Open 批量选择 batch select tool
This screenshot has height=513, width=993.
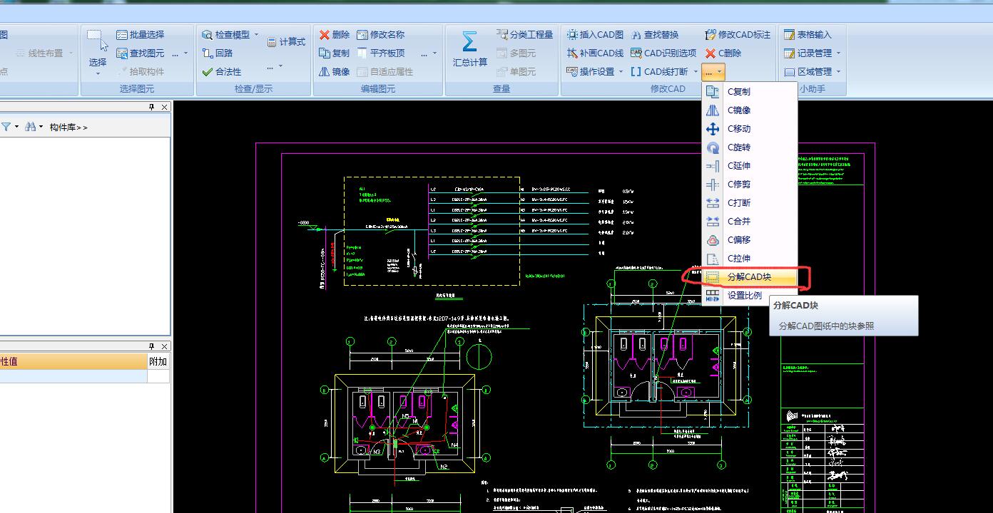[141, 34]
